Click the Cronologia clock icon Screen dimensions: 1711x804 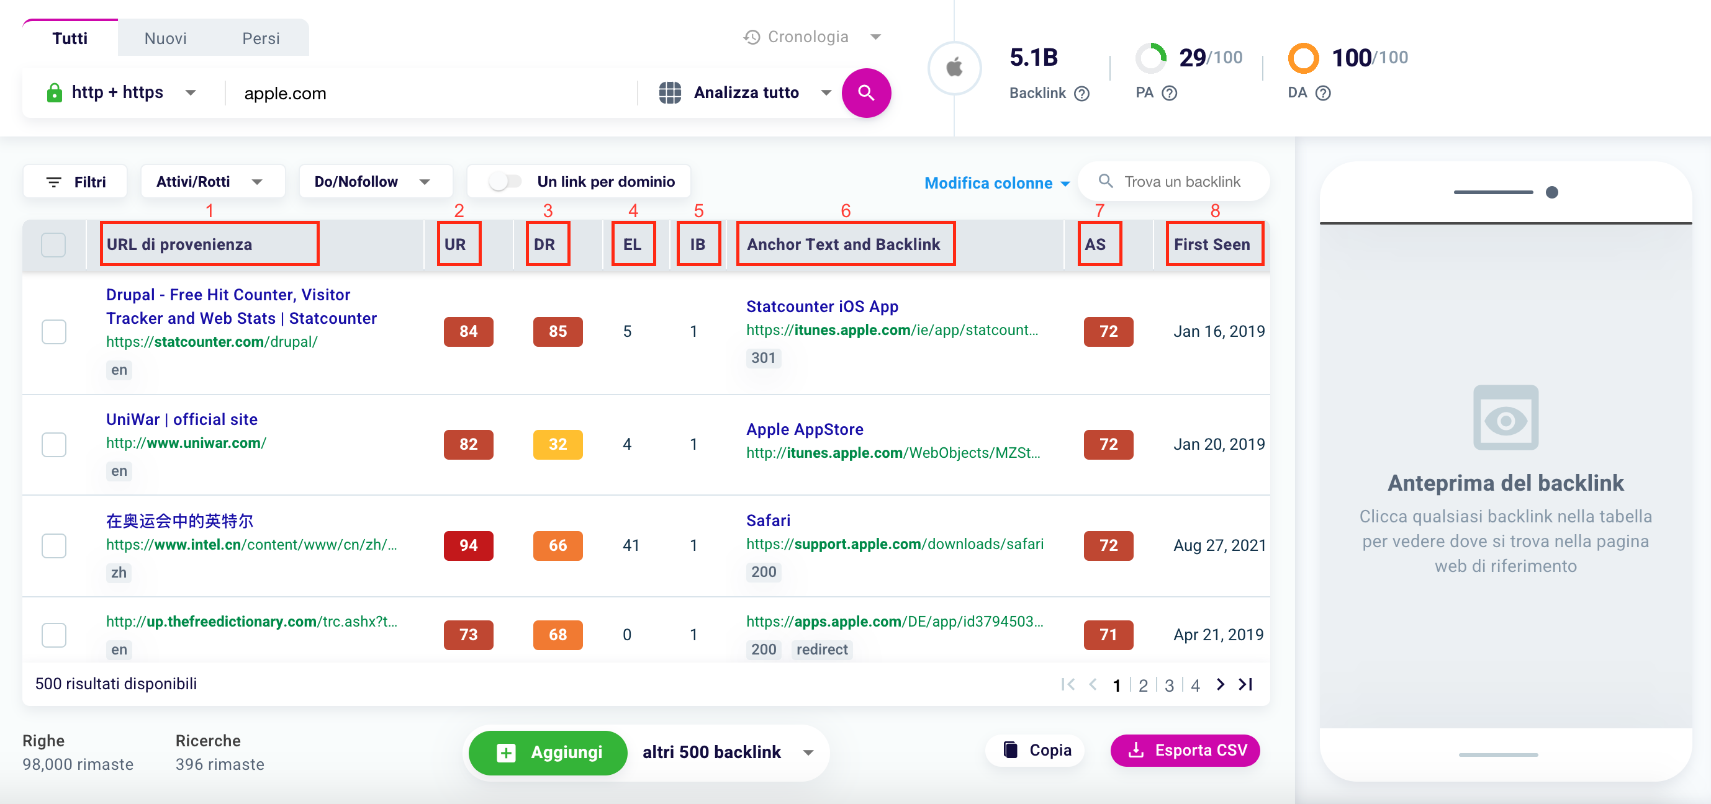point(751,37)
